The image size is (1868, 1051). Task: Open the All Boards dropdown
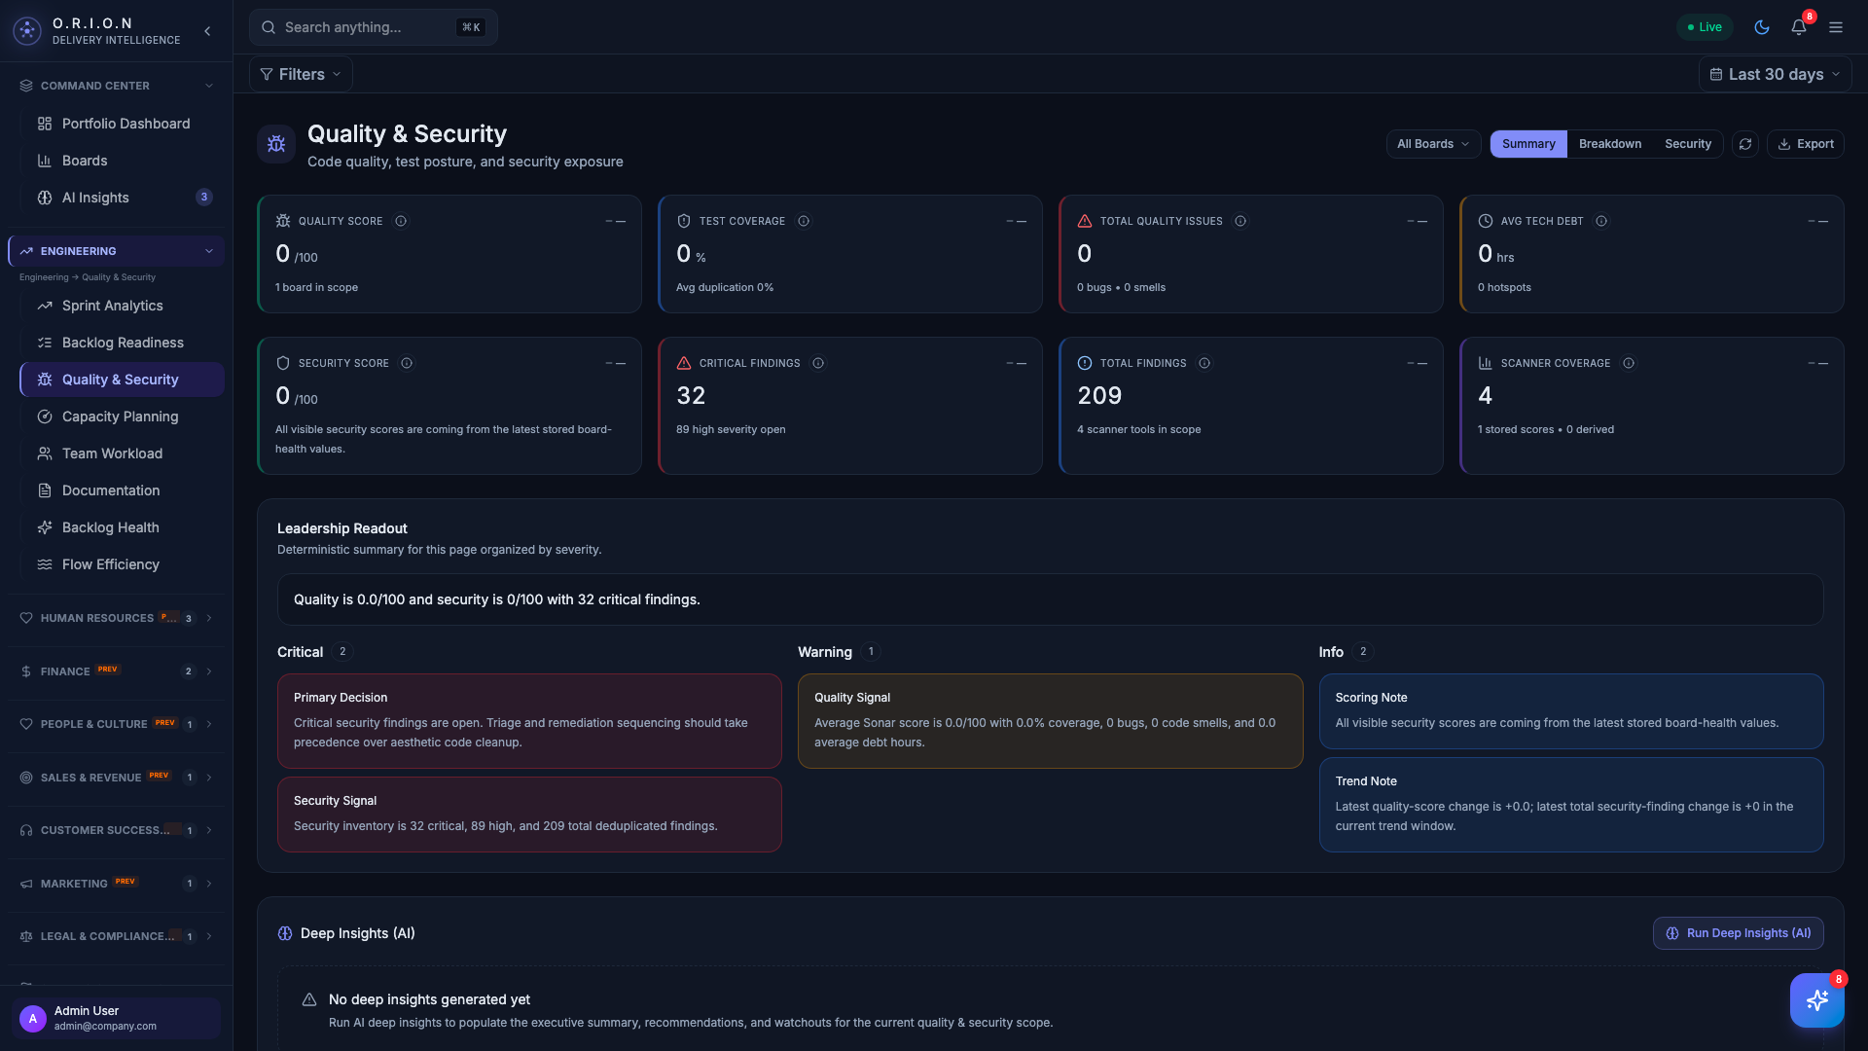pos(1432,143)
